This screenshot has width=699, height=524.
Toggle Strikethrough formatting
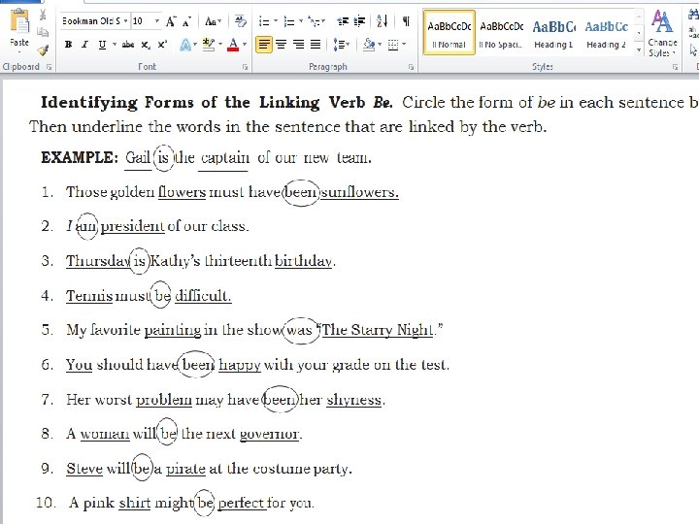click(x=128, y=45)
